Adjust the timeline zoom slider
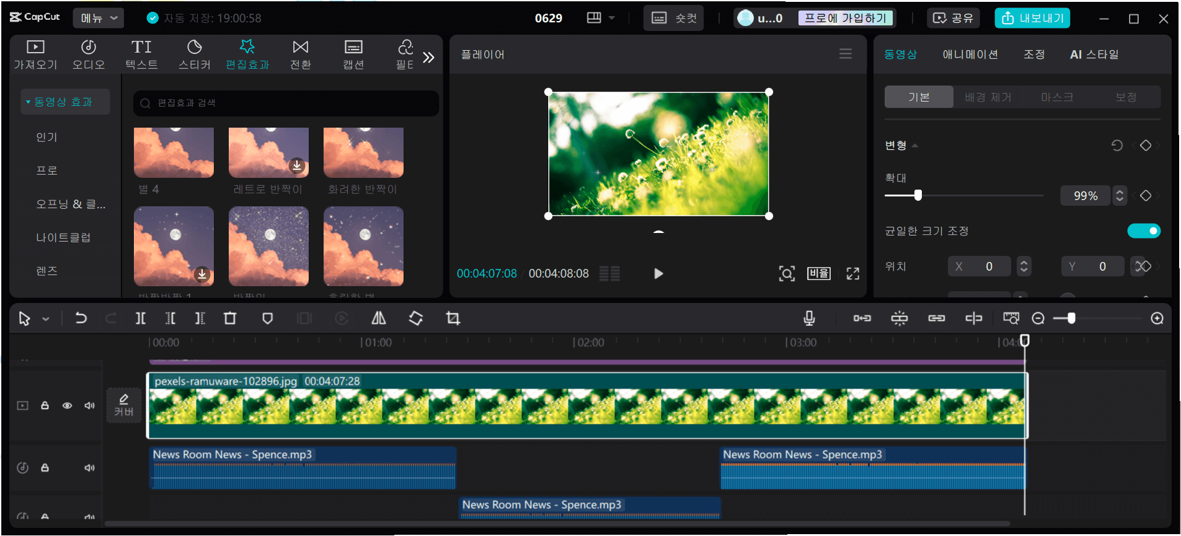Screen dimensions: 1181x536 (1097, 319)
